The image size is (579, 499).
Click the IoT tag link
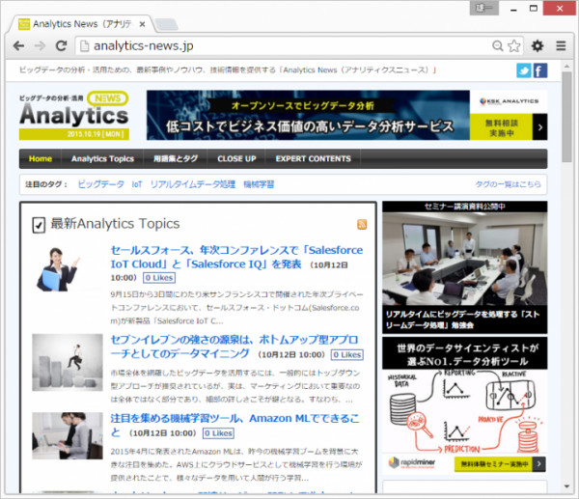click(x=137, y=184)
